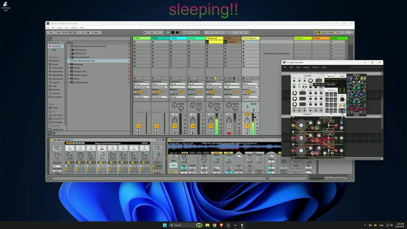
Task: Open Engine menu in VCV Rack
Action: 306,67
